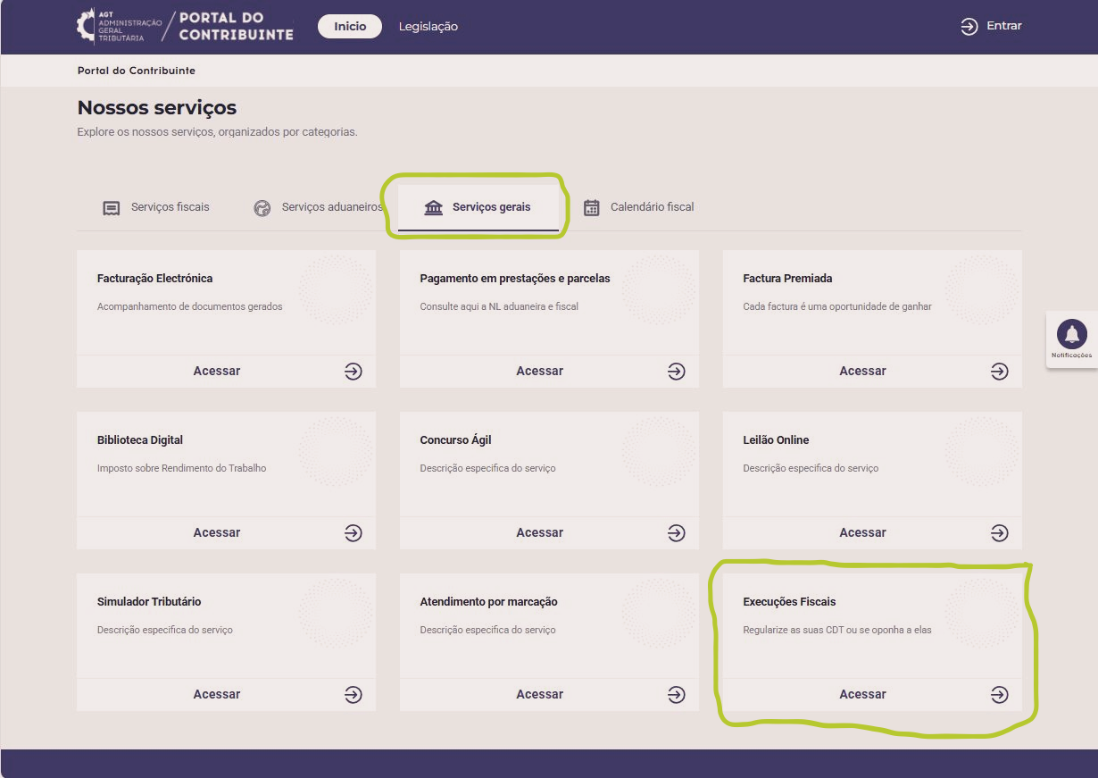1098x778 pixels.
Task: Click the arrow icon on Execuções Fiscais card
Action: click(x=1000, y=694)
